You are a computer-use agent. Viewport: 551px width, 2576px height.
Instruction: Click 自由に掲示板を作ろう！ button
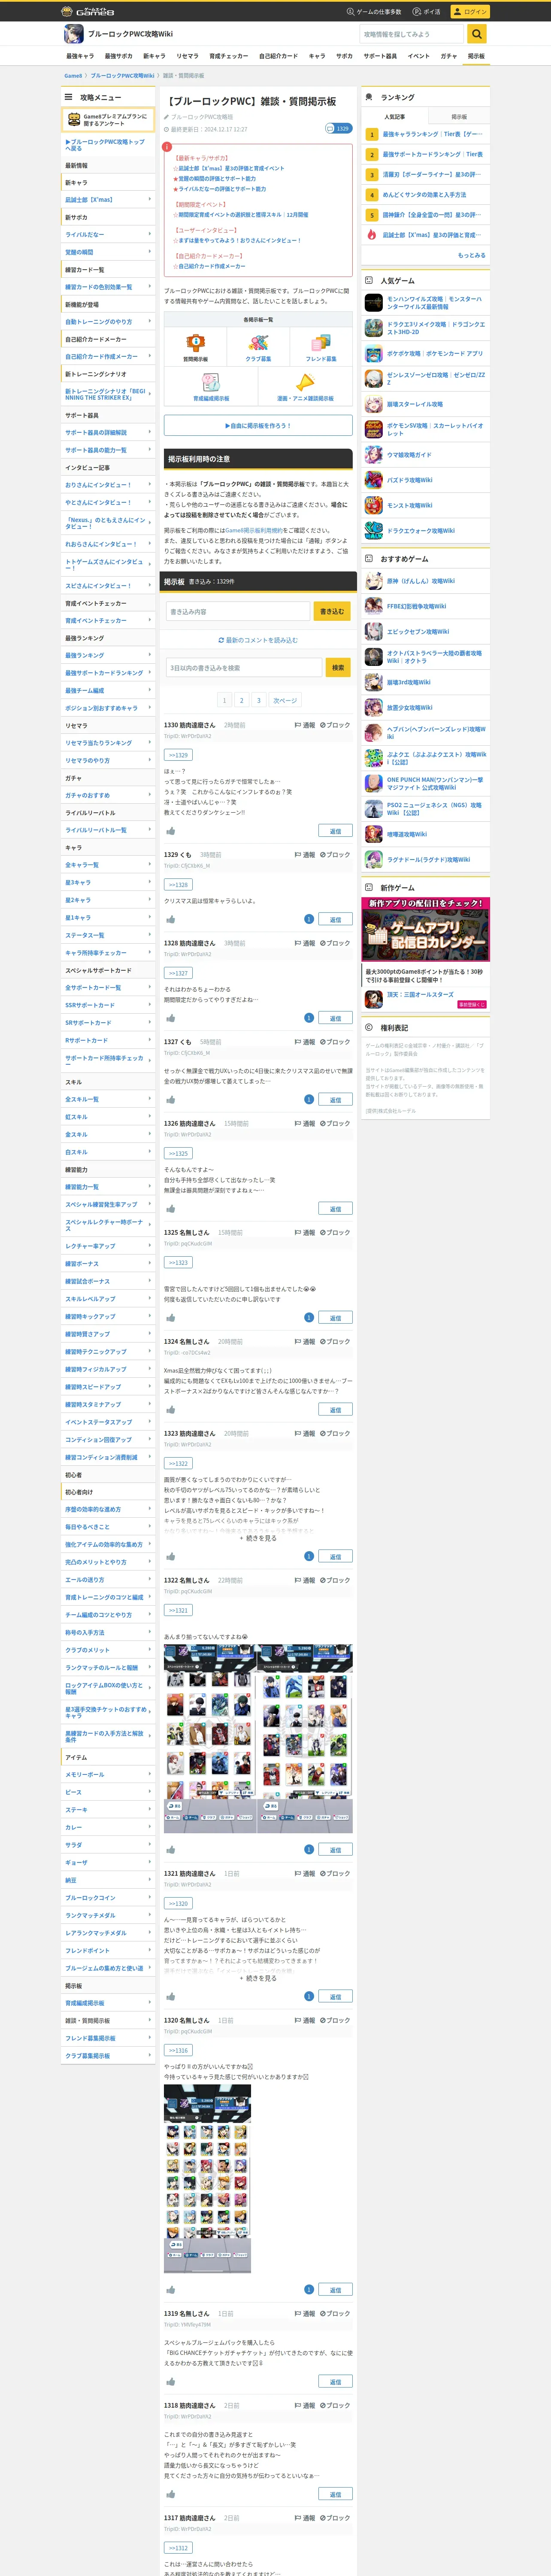258,426
